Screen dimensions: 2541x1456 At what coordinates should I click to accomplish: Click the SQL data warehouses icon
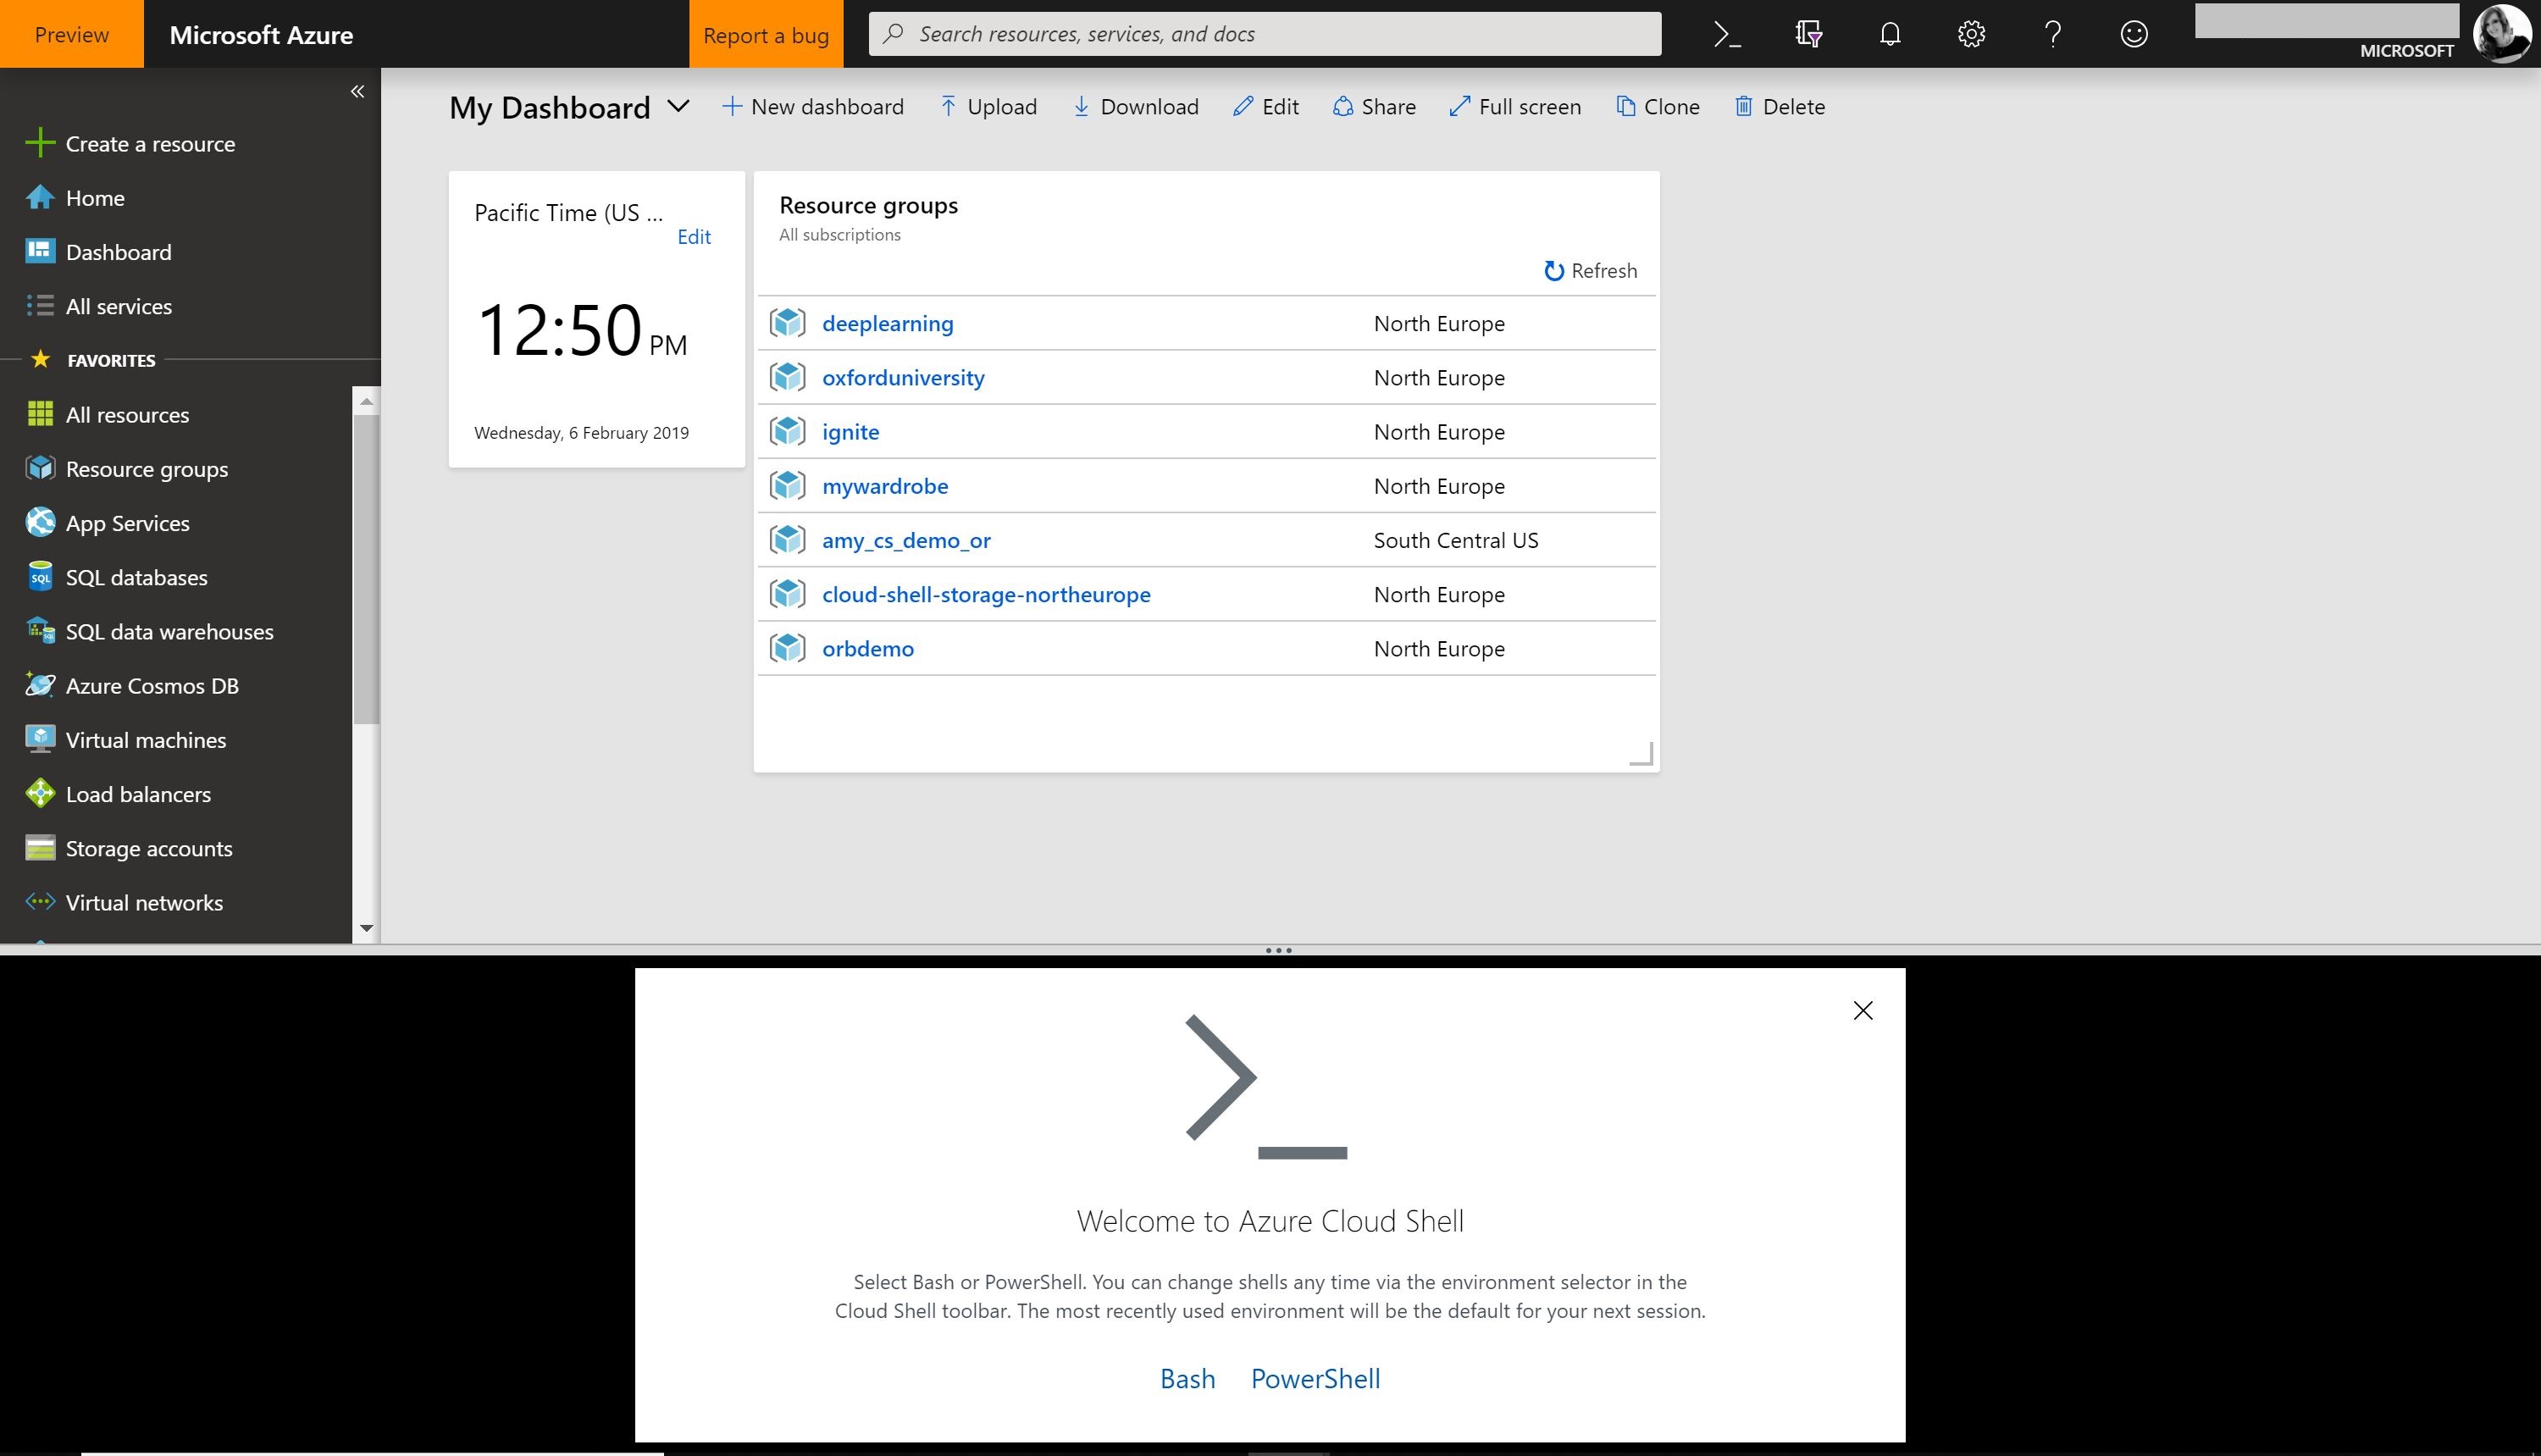point(40,631)
